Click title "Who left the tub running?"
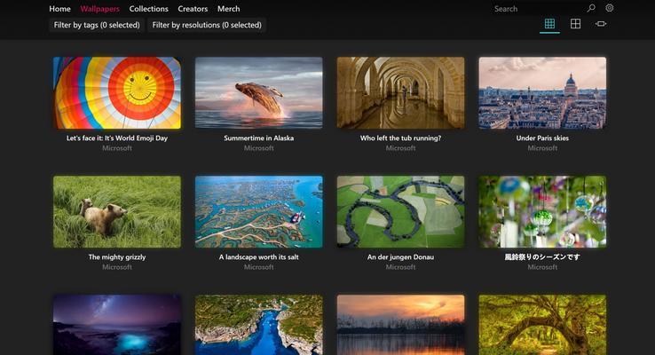The image size is (655, 355). pos(400,138)
